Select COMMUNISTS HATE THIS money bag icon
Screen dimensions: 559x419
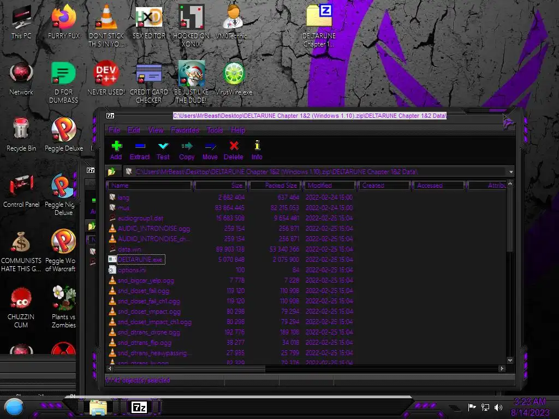point(21,252)
